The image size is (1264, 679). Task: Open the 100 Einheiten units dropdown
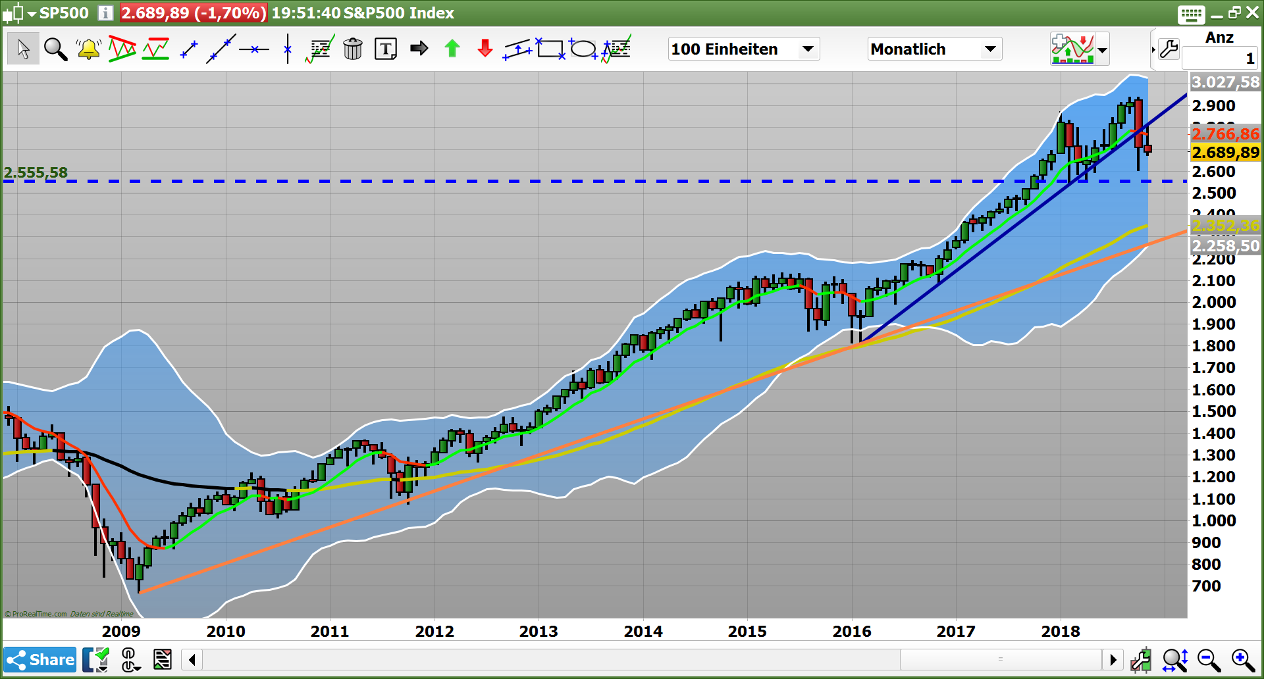744,49
